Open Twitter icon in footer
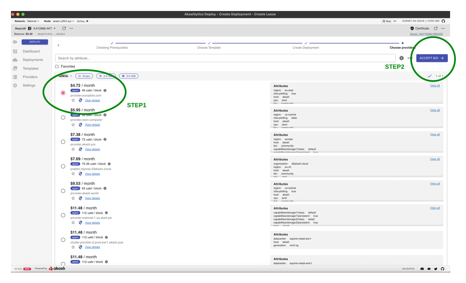Image resolution: width=466 pixels, height=283 pixels. pos(436,269)
